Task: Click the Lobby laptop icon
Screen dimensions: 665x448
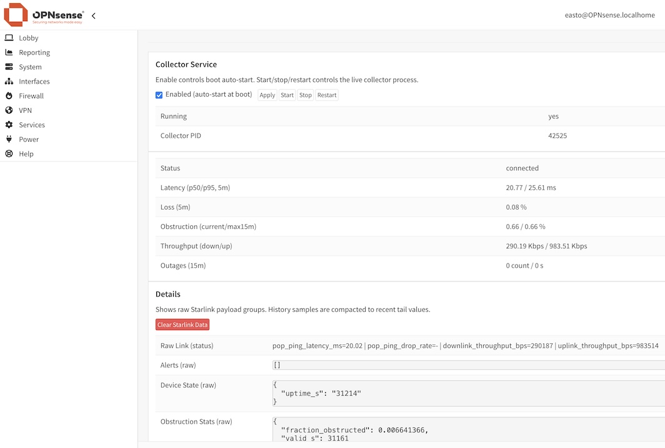Action: (9, 37)
